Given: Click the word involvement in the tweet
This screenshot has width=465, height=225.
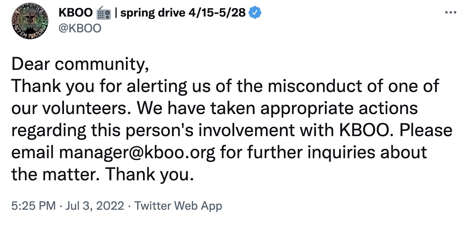Looking at the screenshot, I should click(246, 130).
